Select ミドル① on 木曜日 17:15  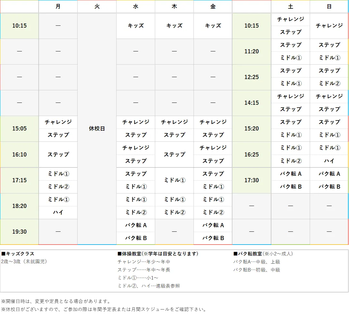click(174, 180)
